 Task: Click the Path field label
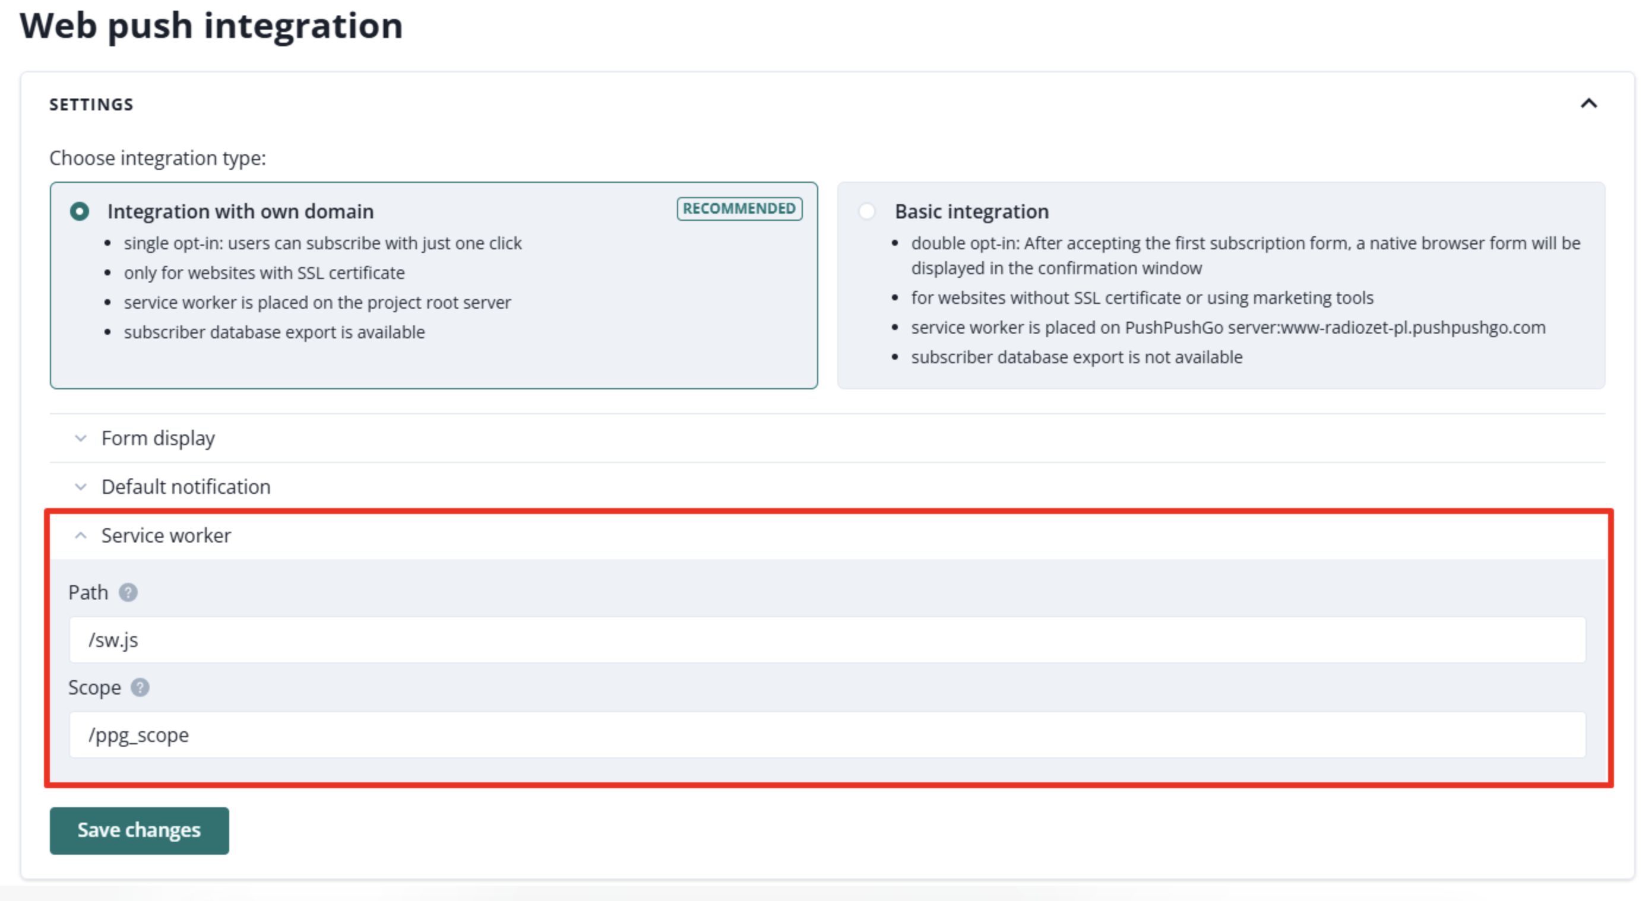(88, 592)
